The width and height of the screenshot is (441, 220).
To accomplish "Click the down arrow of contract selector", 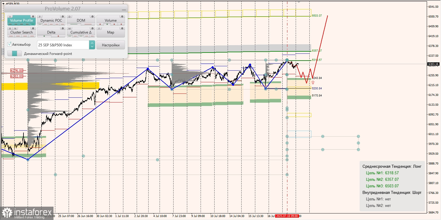I will pyautogui.click(x=92, y=46).
